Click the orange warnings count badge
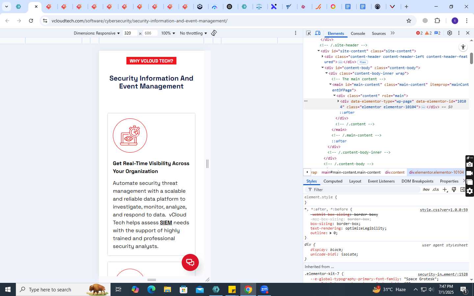The image size is (474, 296). (x=428, y=33)
